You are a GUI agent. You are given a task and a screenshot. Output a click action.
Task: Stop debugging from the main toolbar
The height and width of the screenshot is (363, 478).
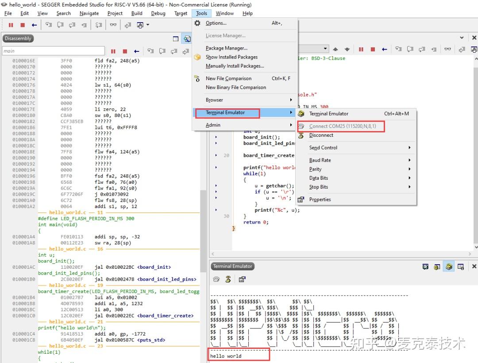(23, 25)
